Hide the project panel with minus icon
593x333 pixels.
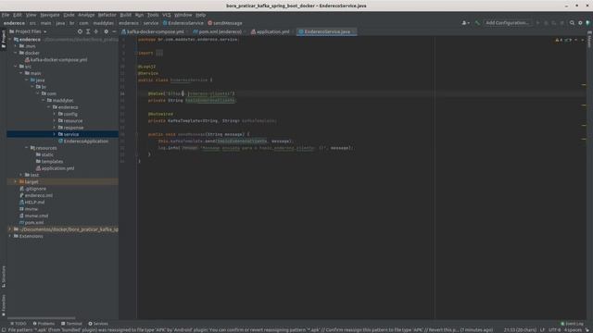[x=114, y=31]
